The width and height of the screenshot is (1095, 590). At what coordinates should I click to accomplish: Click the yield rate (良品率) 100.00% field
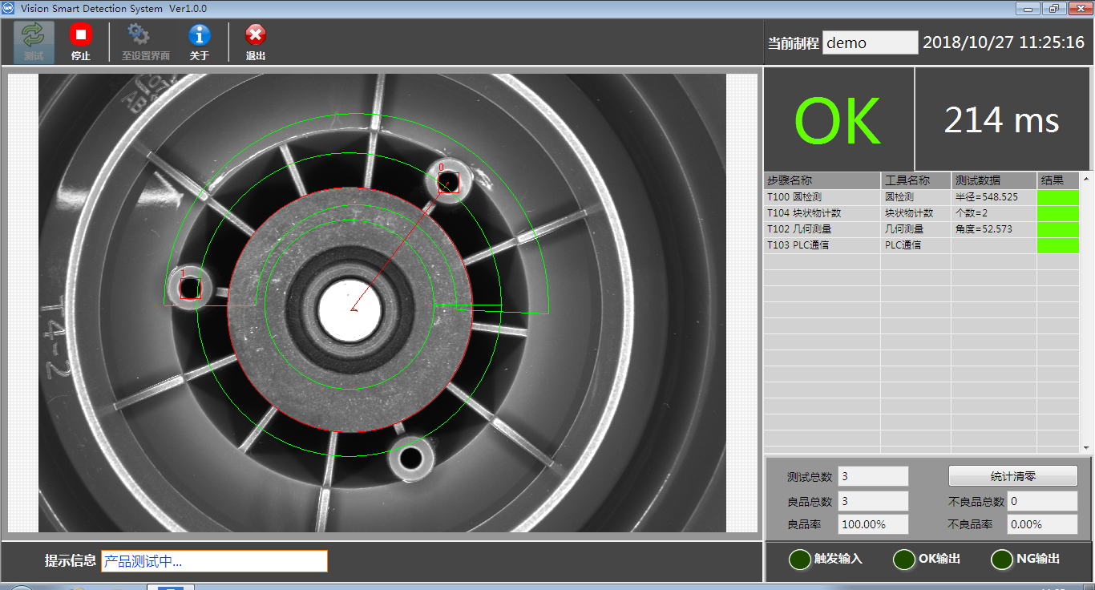[x=872, y=524]
